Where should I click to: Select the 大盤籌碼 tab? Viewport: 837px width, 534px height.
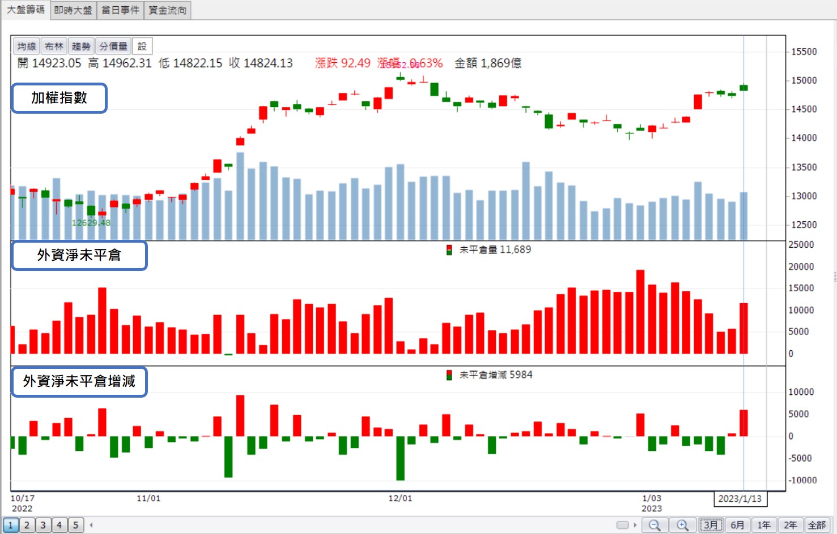(26, 10)
